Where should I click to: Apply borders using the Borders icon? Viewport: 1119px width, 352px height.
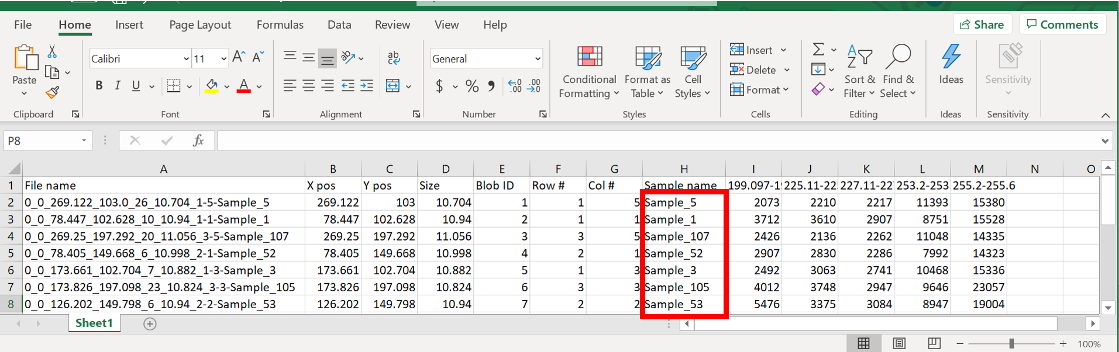tap(174, 86)
